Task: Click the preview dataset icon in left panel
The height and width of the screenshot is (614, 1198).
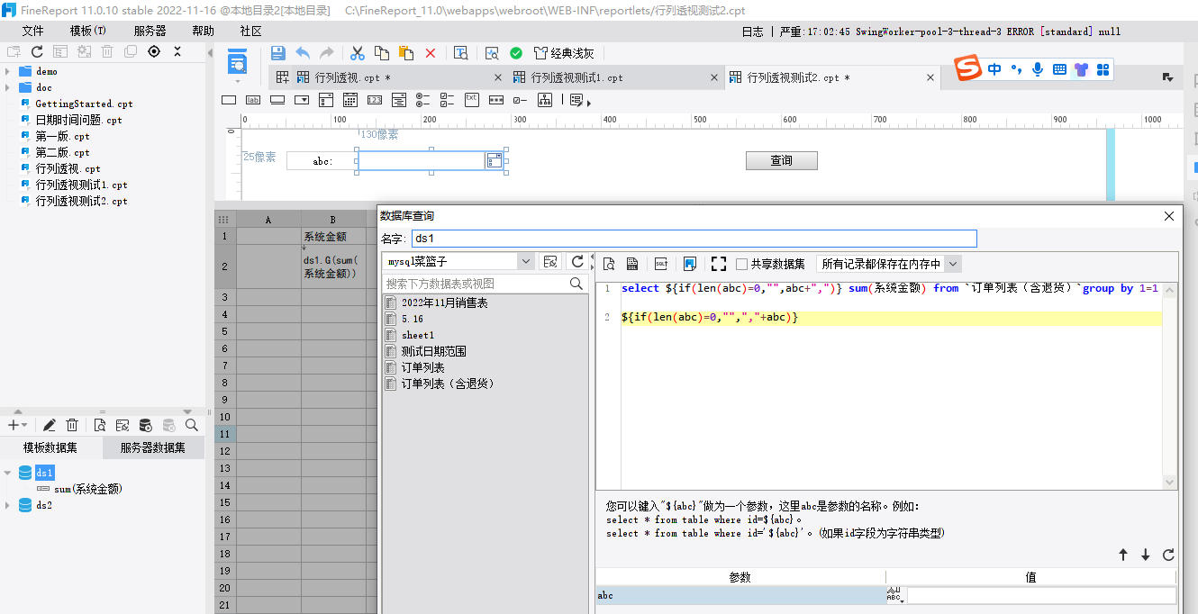Action: 100,425
